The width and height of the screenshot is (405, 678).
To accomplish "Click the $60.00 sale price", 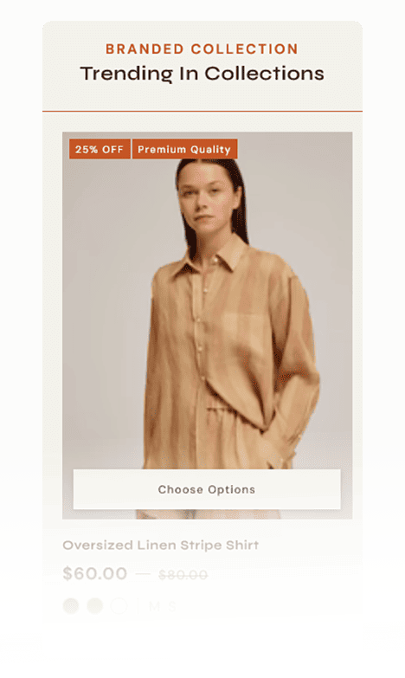I will (94, 573).
